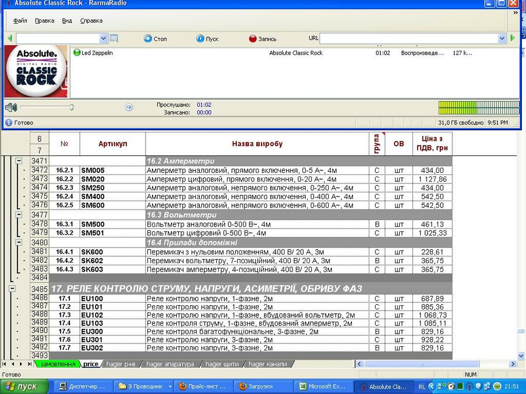Click the small round icon after volume slider
The height and width of the screenshot is (394, 526).
coord(129,107)
